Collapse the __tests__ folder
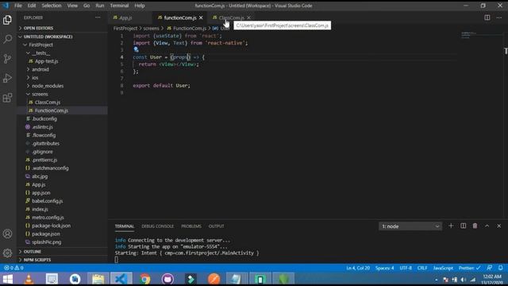The image size is (508, 286). click(x=40, y=53)
